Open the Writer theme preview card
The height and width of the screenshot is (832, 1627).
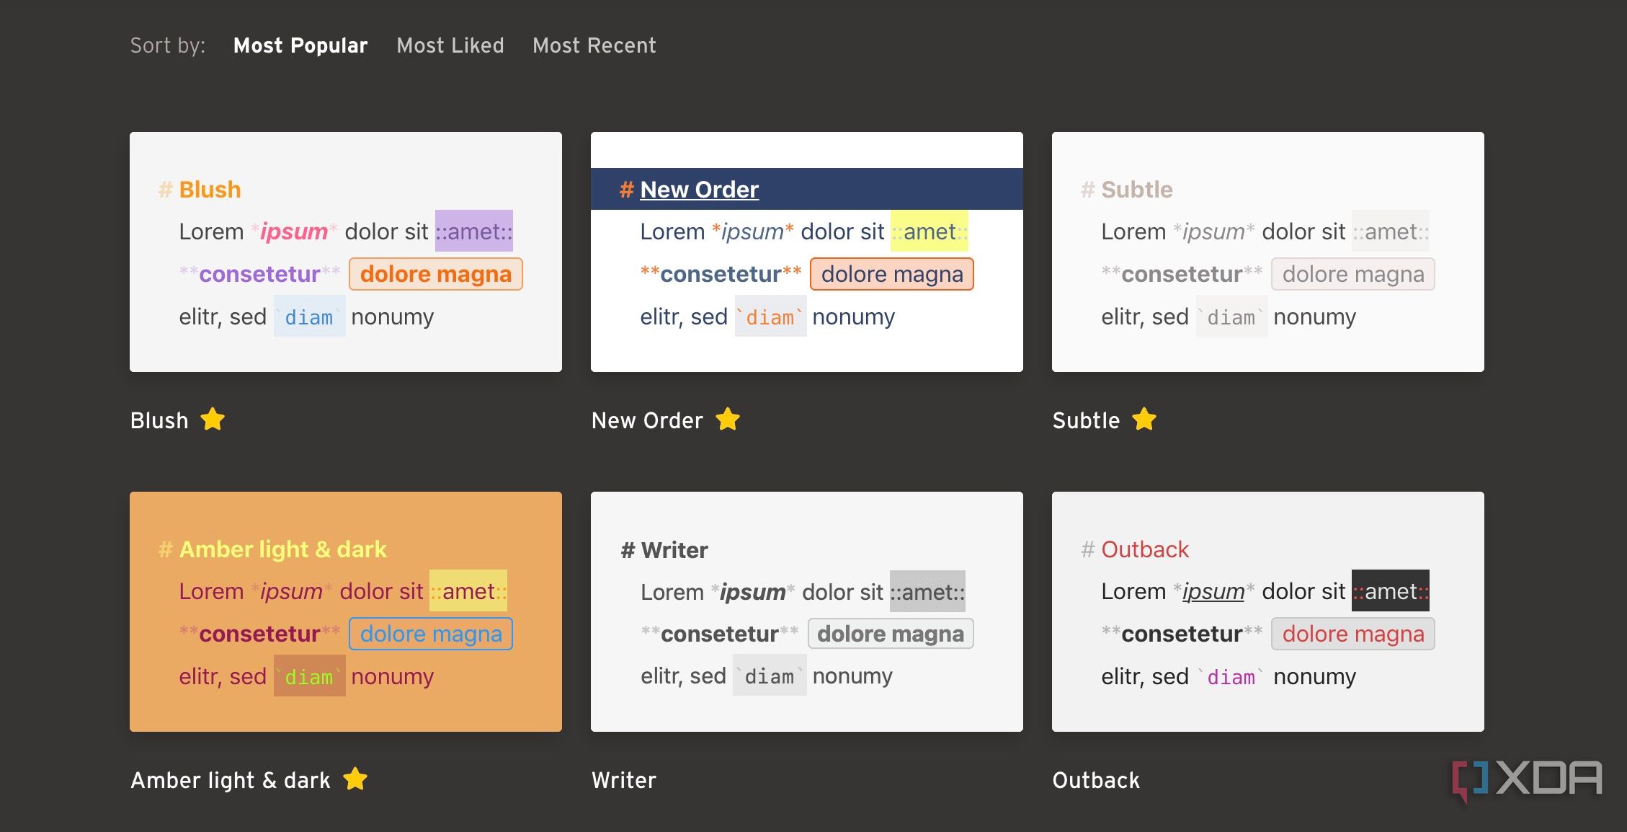[807, 611]
